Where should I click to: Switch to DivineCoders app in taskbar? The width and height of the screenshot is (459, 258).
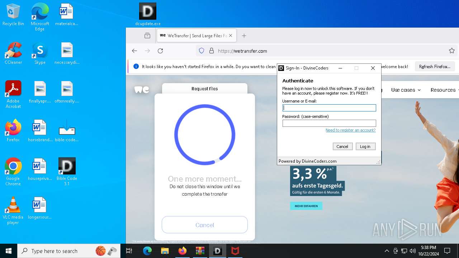(217, 251)
